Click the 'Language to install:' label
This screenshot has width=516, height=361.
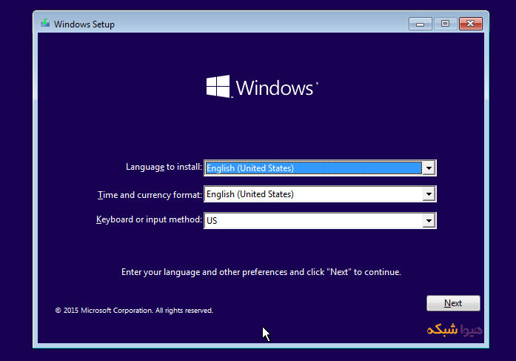point(164,167)
